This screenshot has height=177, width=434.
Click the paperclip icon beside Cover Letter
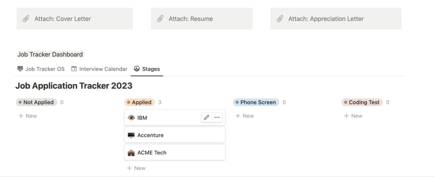(26, 19)
